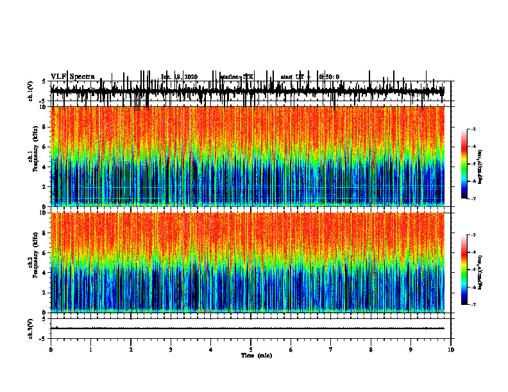
Task: Click time axis tick label '5'
Action: point(251,350)
